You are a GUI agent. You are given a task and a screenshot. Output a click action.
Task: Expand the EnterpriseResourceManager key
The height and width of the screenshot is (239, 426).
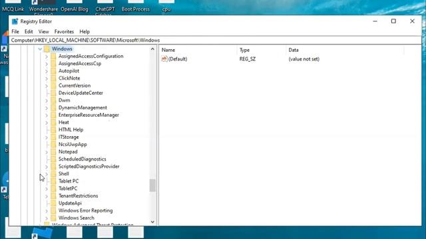click(47, 115)
